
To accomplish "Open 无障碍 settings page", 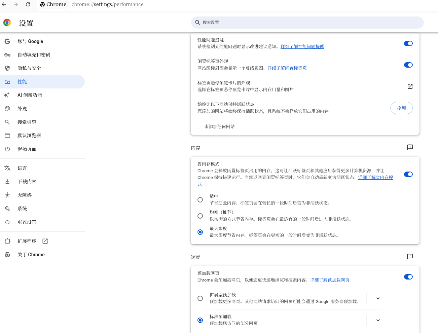I will pos(42,195).
